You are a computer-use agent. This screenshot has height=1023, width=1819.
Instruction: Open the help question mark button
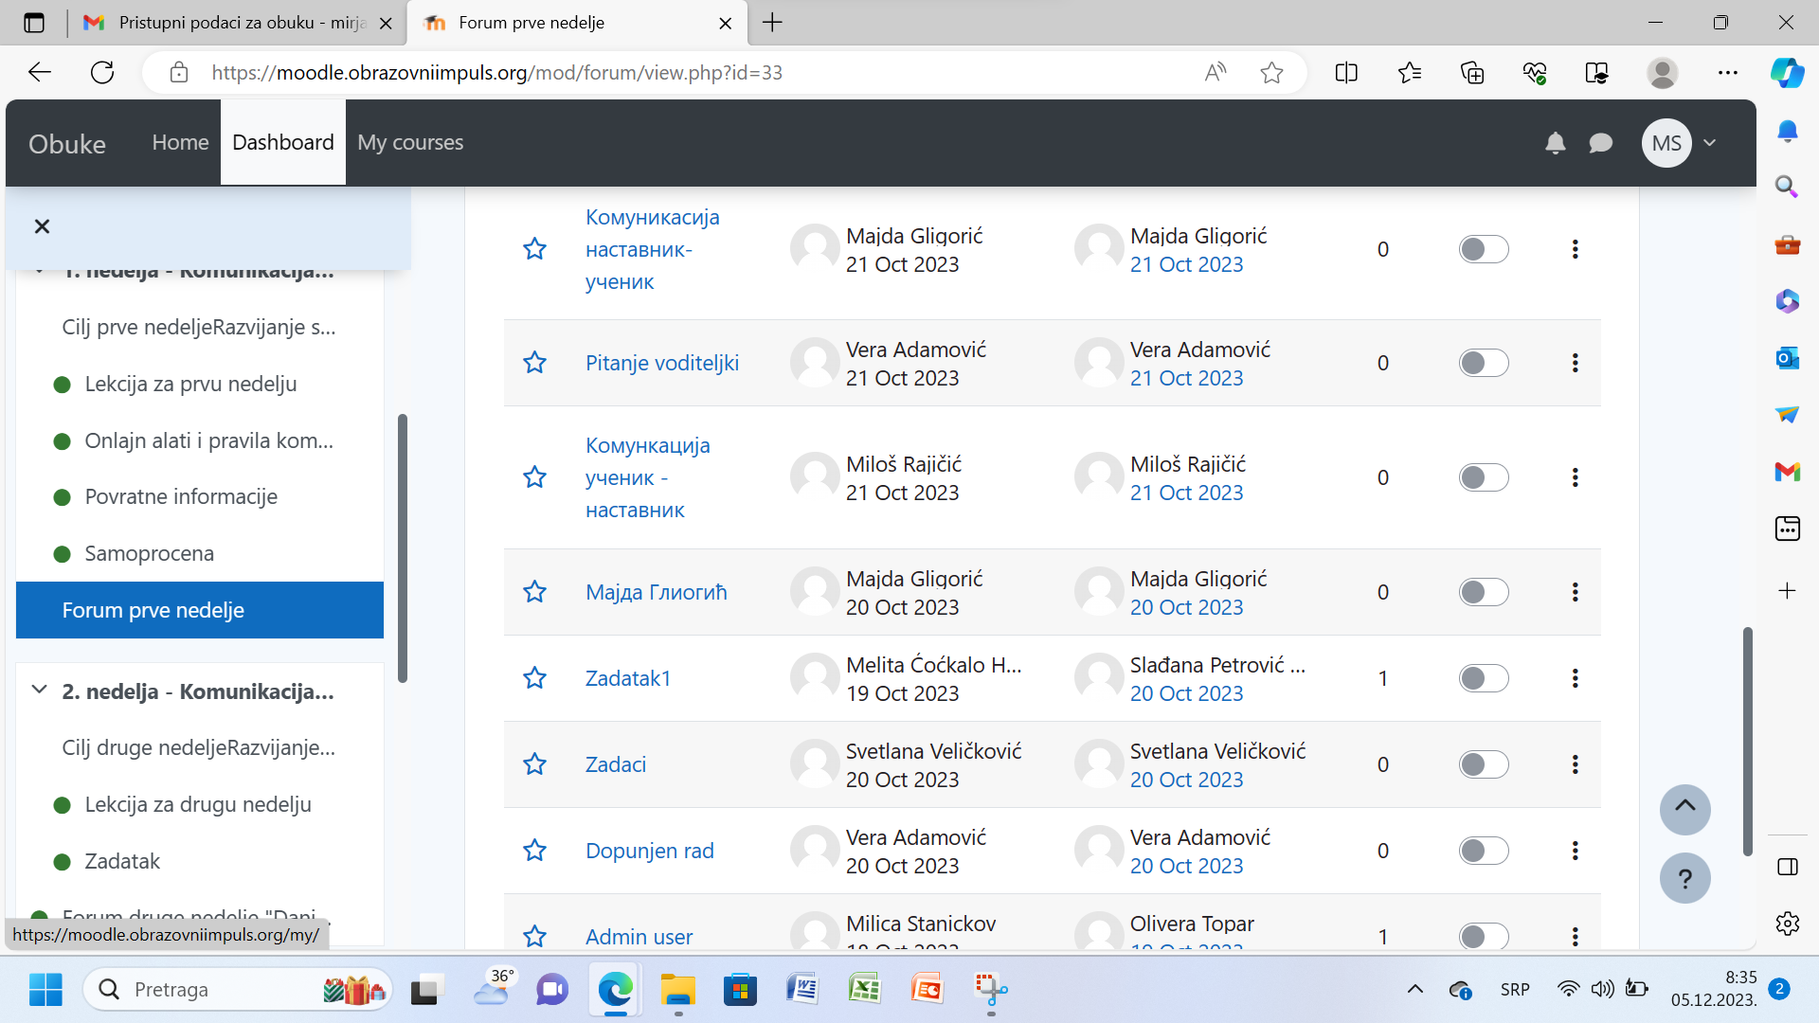point(1684,879)
